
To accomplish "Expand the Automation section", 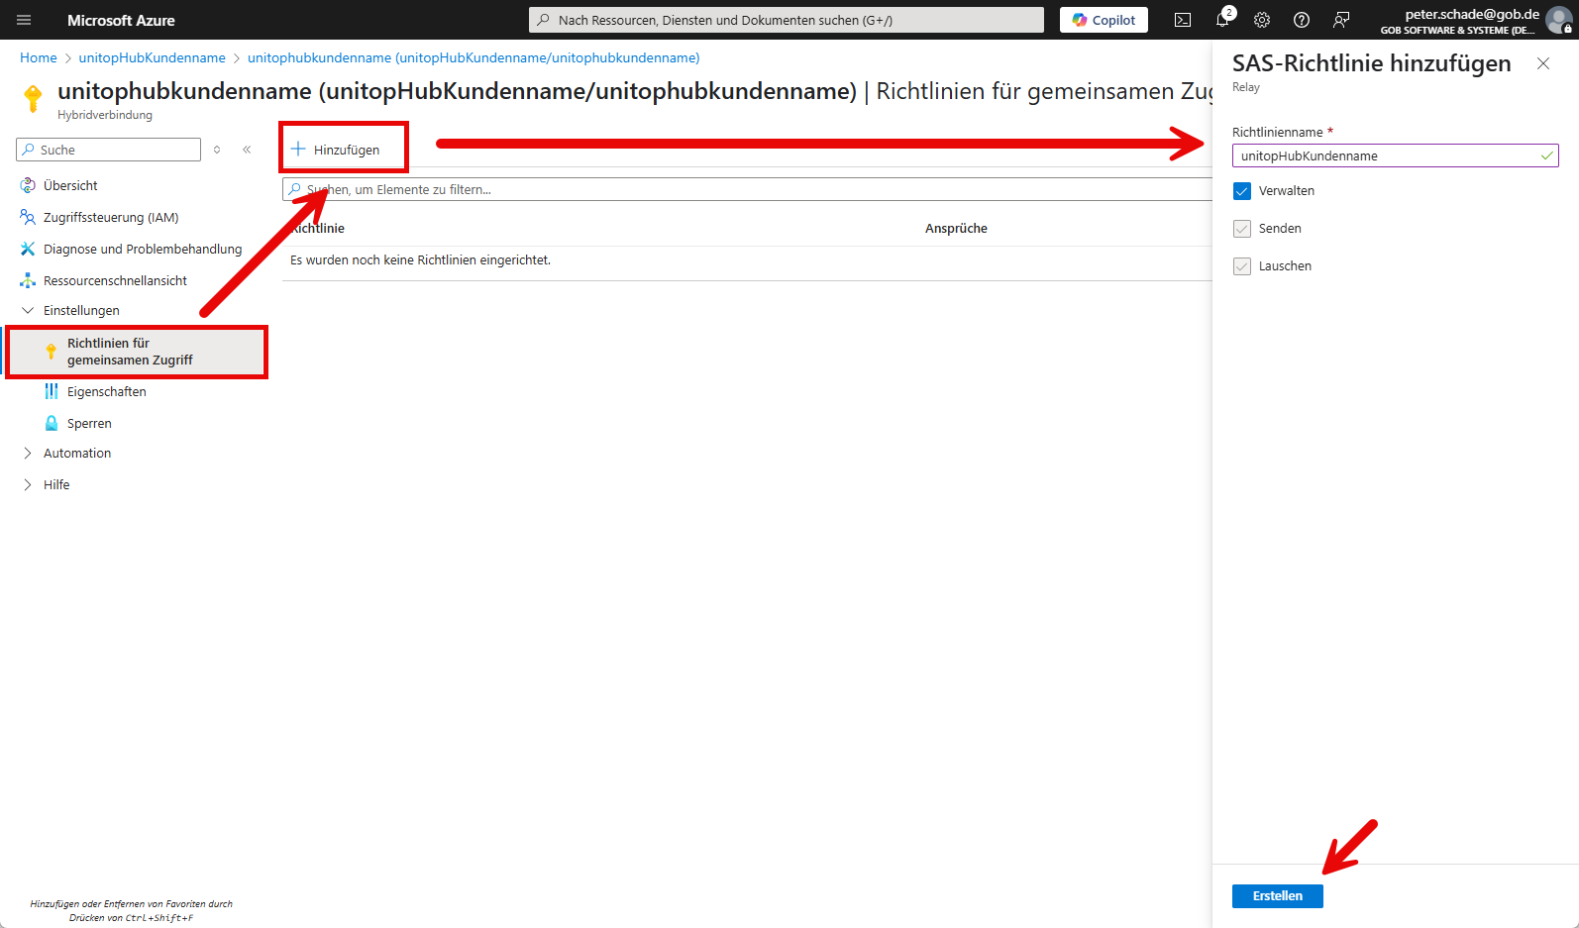I will point(28,453).
